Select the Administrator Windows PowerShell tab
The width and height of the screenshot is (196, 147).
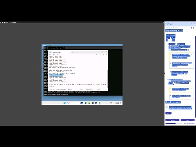[x=55, y=48]
